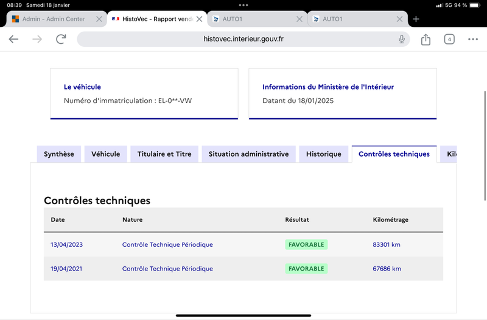Open the Situation administrative tab
487x320 pixels.
[248, 154]
